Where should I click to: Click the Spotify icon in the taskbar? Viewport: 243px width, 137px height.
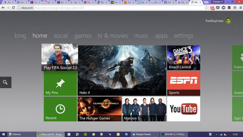[85, 135]
